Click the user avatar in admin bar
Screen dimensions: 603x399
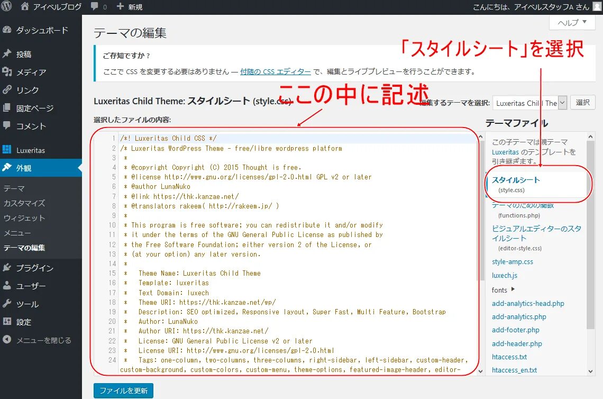pyautogui.click(x=597, y=6)
